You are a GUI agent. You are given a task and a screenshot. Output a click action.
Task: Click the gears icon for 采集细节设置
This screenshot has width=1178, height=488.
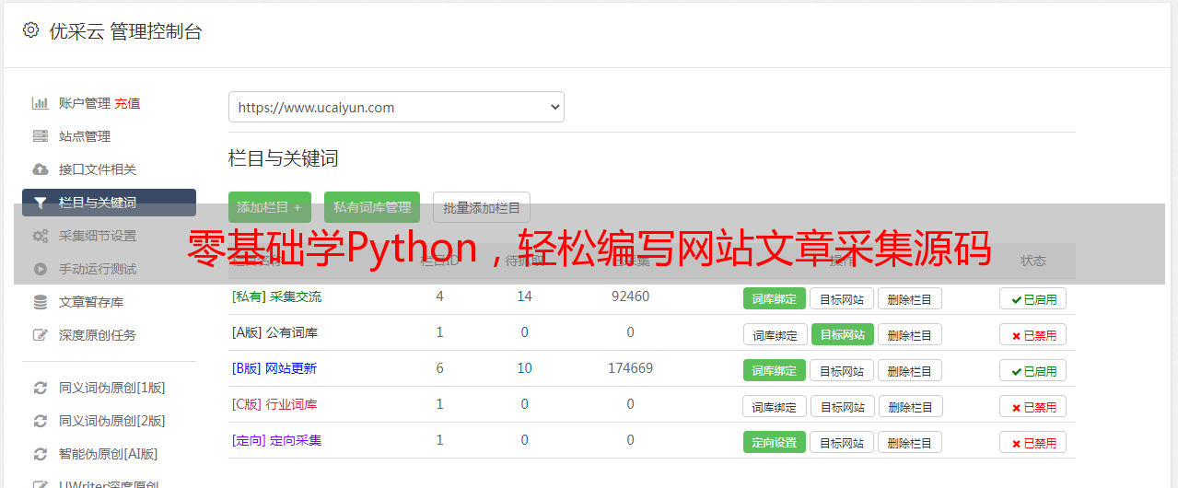pos(40,236)
